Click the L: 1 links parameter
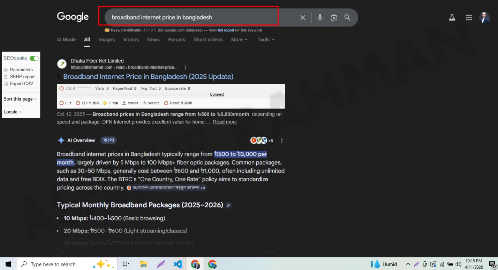The image size is (498, 270). 66,103
